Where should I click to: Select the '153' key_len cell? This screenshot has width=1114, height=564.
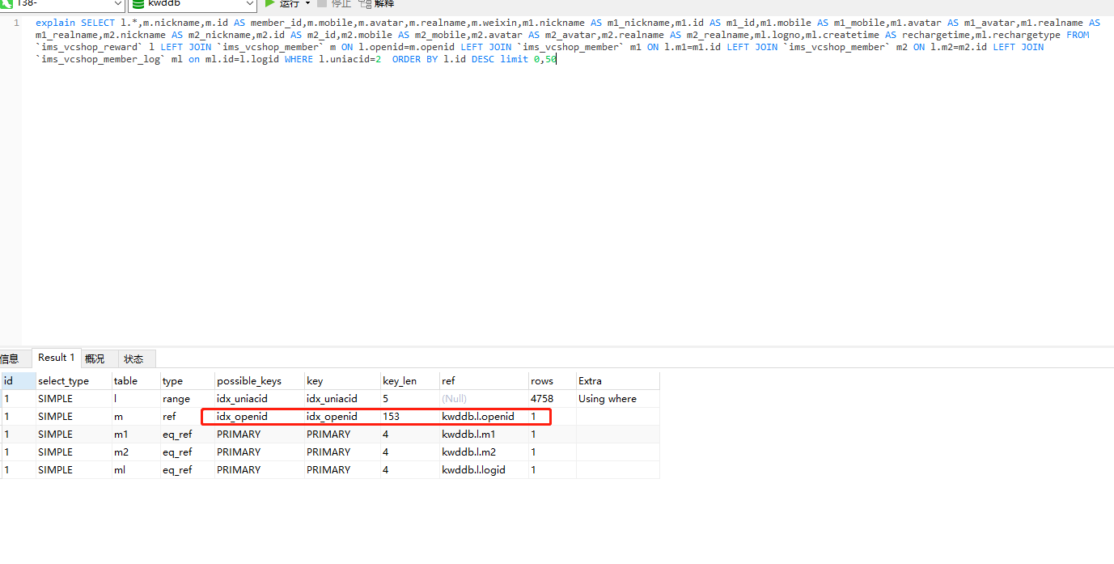[409, 416]
